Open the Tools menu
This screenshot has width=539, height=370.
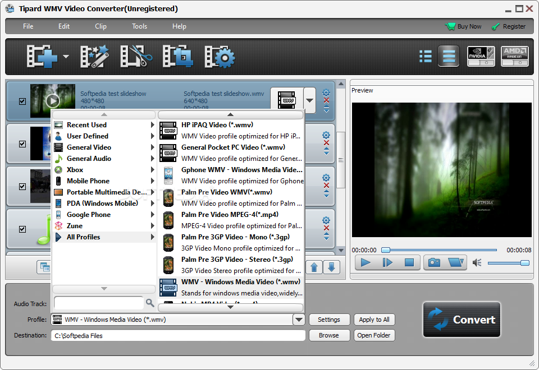click(x=140, y=26)
